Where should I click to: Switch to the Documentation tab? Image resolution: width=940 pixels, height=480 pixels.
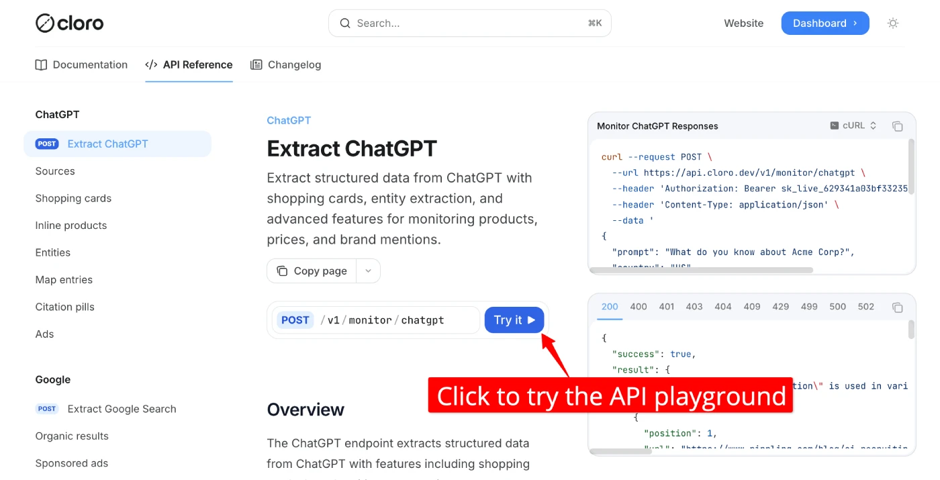[x=81, y=64]
